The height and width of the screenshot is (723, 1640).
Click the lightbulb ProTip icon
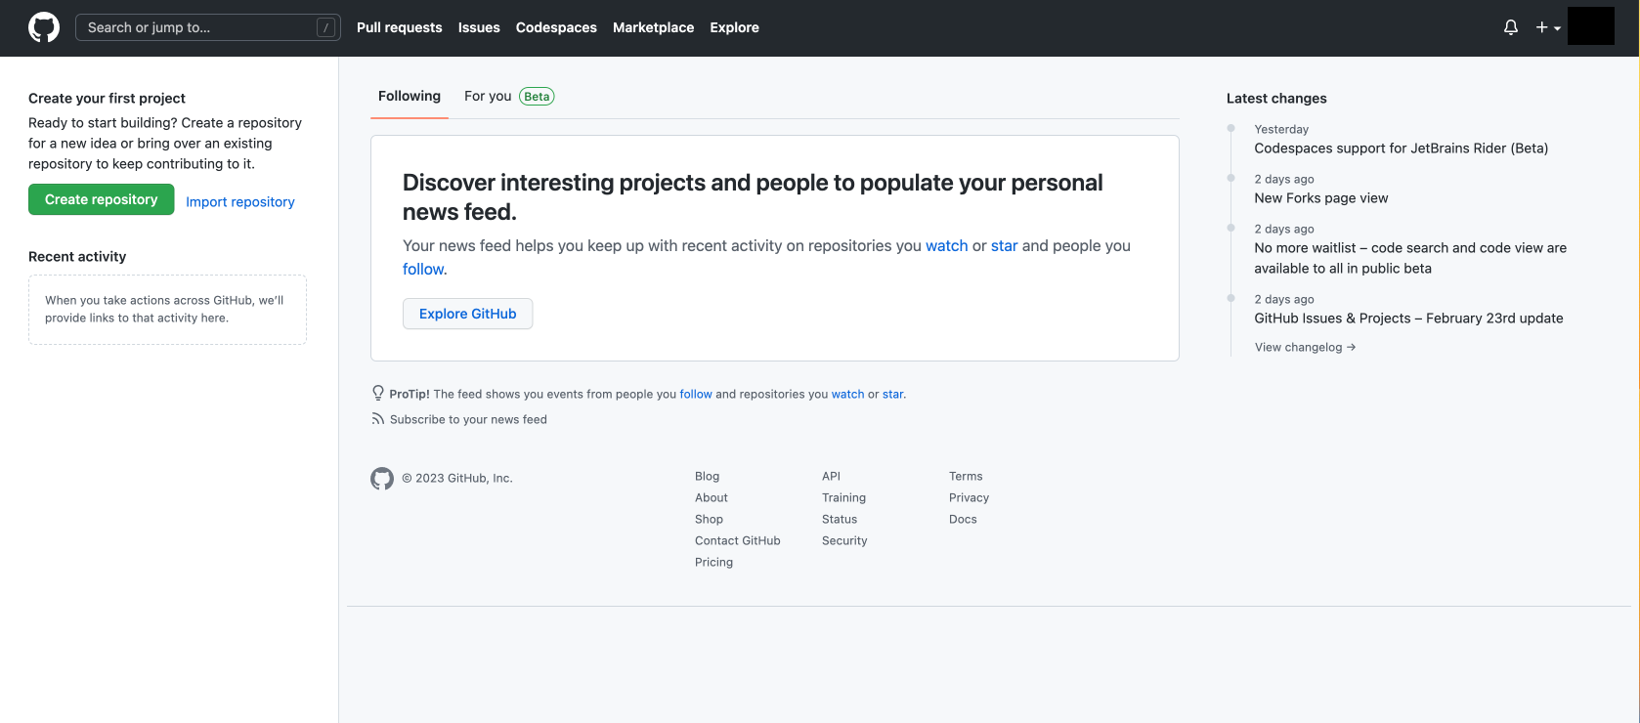click(378, 394)
